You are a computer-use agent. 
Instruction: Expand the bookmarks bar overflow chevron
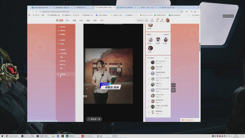(x=188, y=15)
